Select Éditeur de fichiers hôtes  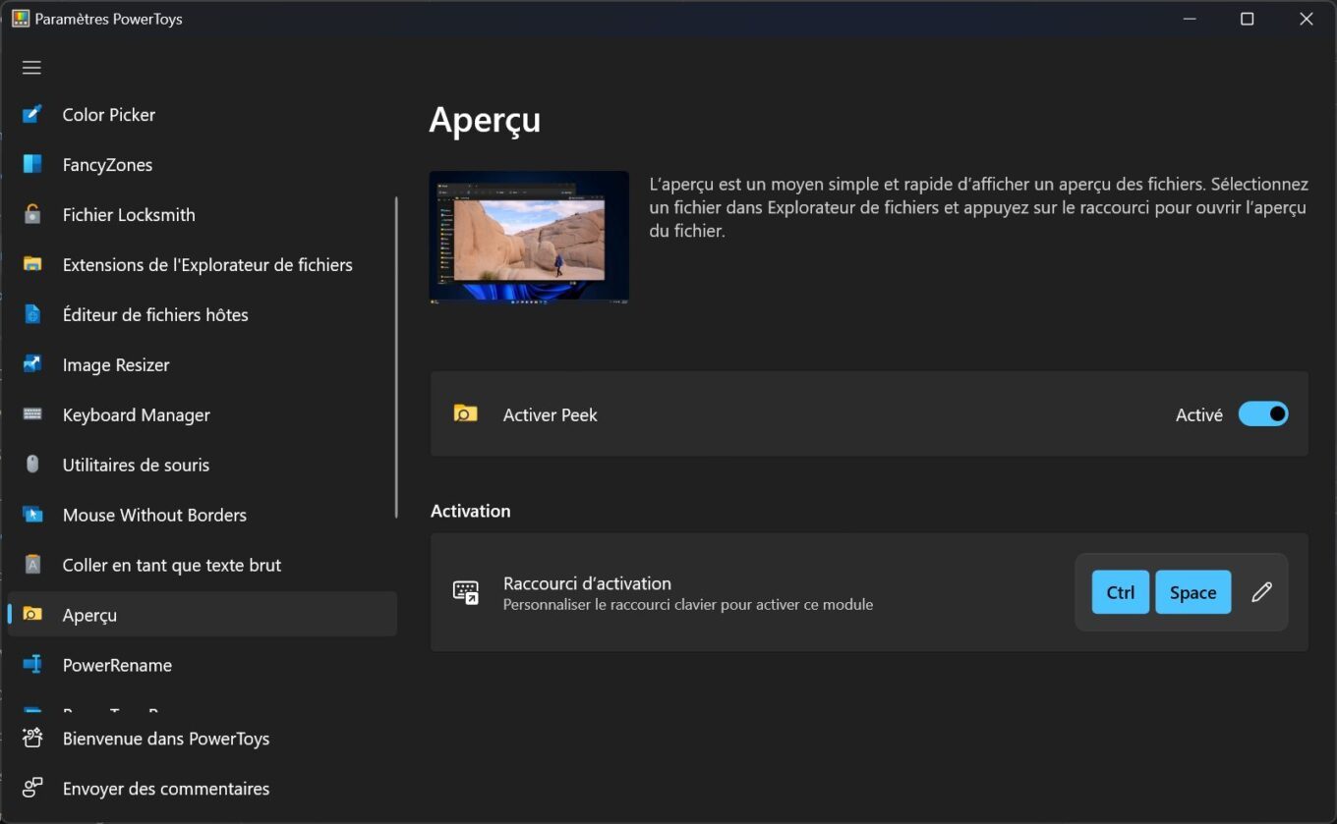[203, 315]
